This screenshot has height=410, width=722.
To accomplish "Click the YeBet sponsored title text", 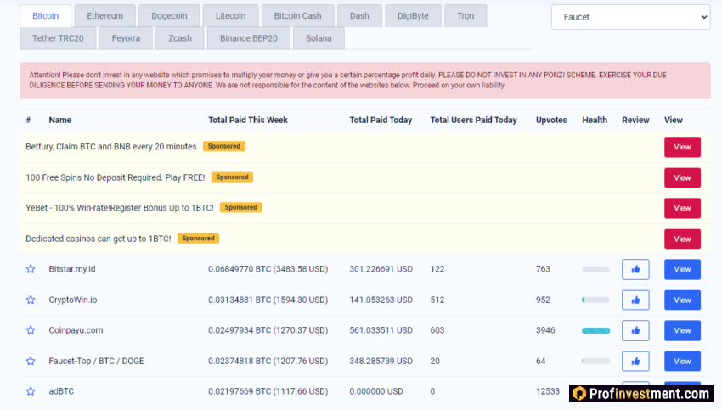I will tap(120, 208).
